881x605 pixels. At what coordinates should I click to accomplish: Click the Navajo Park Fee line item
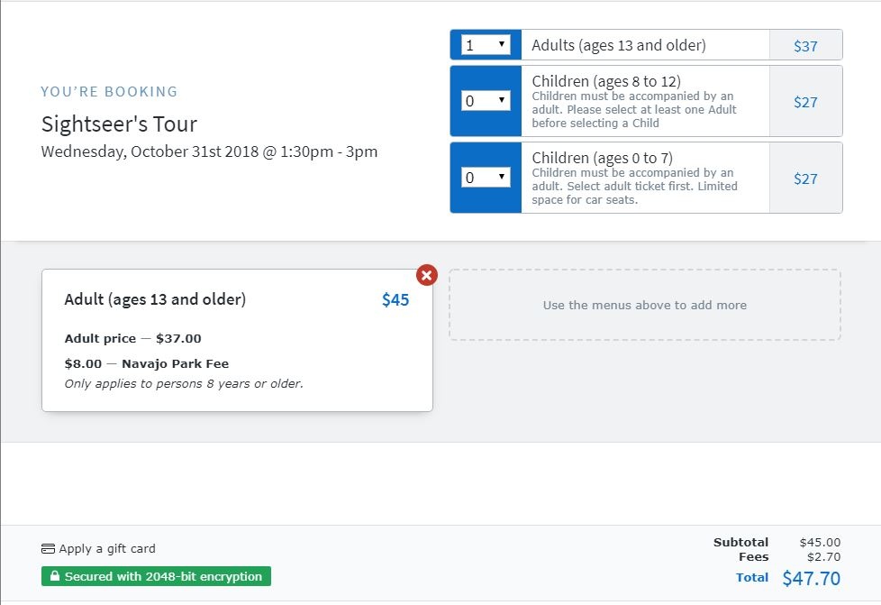coord(147,363)
